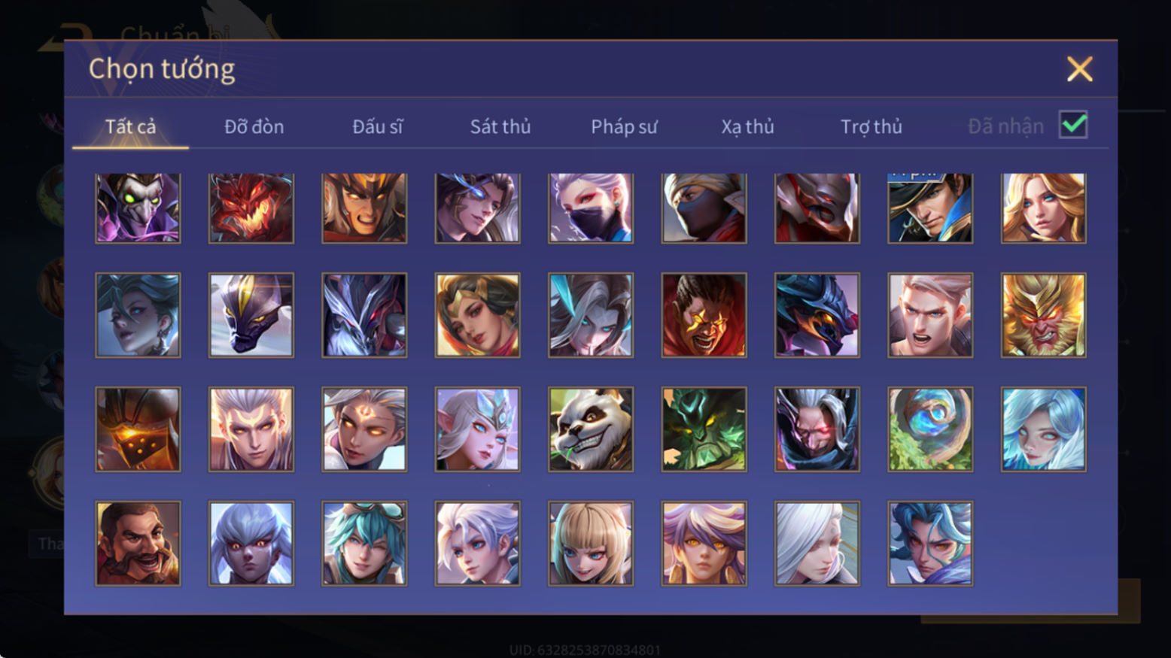Viewport: 1171px width, 658px height.
Task: Pick the masked blue-scarf ninja woman hero
Action: coord(591,208)
